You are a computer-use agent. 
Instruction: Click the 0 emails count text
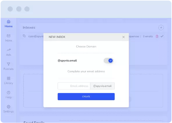(148, 36)
